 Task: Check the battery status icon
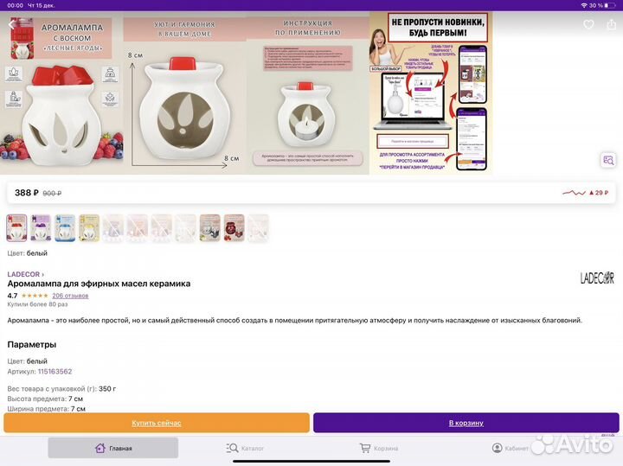coord(610,5)
